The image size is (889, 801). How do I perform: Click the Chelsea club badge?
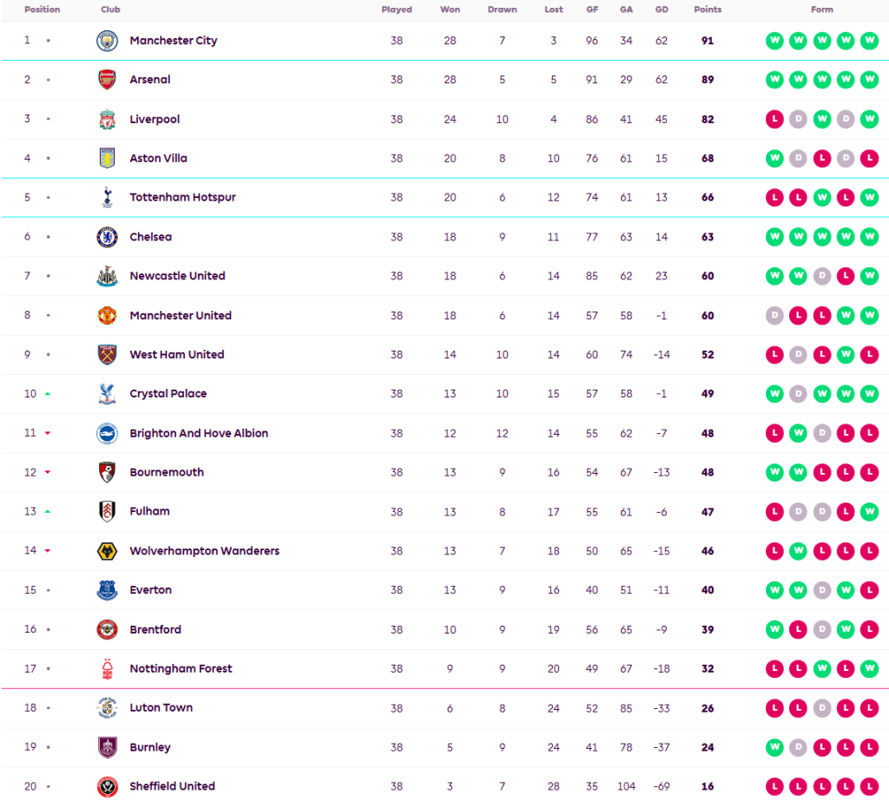click(x=107, y=237)
